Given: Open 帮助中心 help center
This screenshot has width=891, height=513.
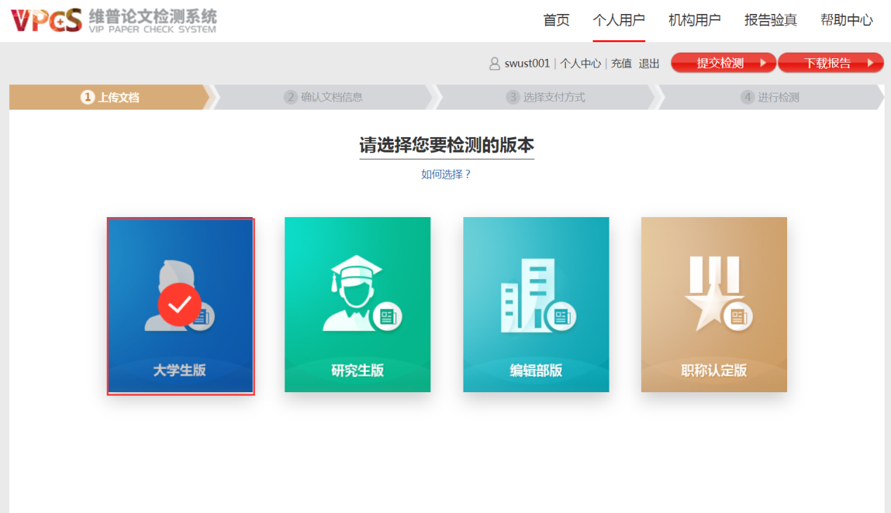Looking at the screenshot, I should (x=847, y=20).
